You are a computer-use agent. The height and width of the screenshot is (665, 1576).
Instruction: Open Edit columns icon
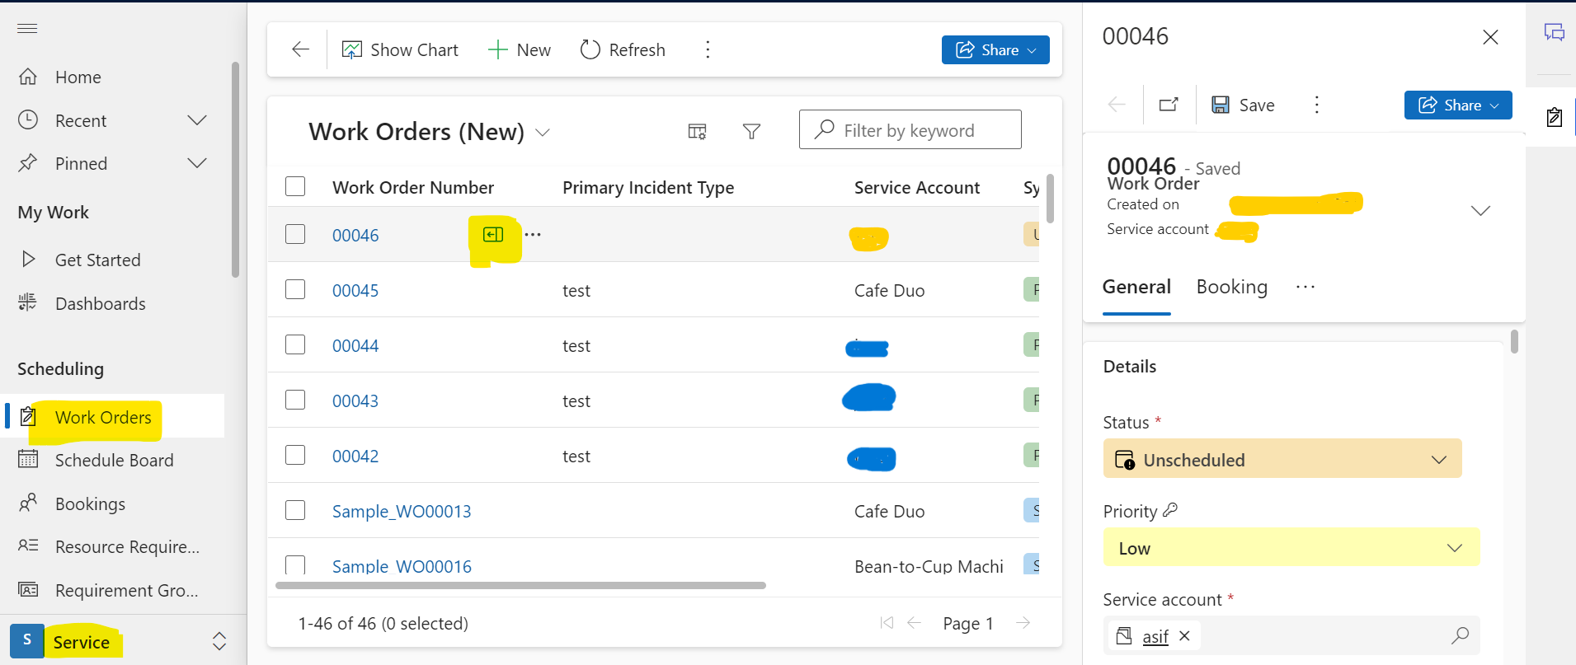coord(698,131)
